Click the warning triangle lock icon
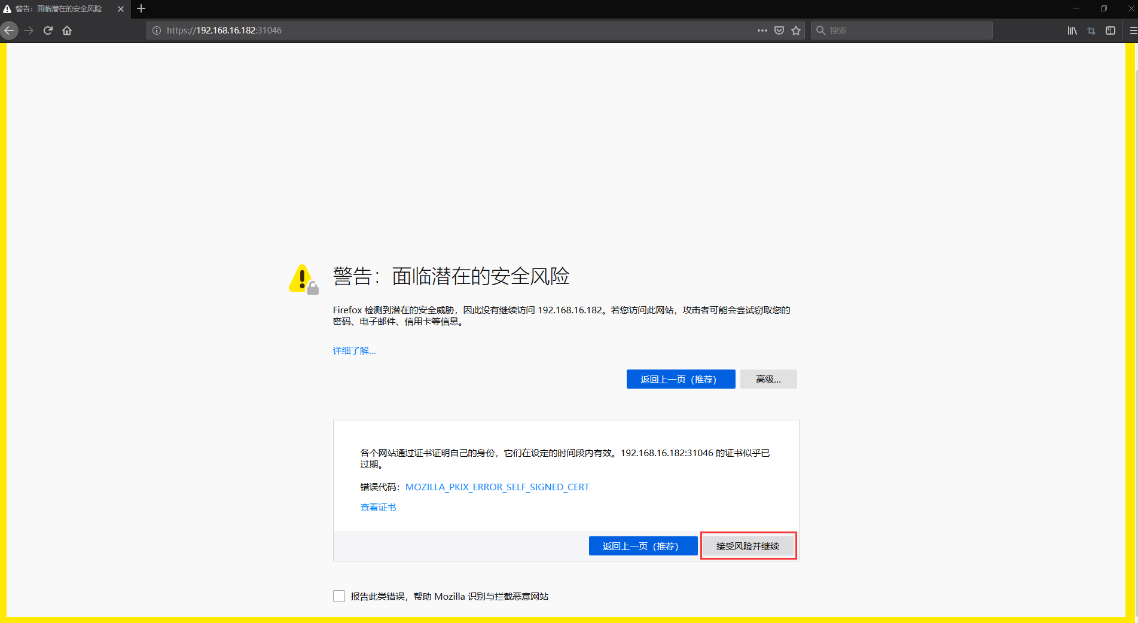1138x623 pixels. click(304, 279)
